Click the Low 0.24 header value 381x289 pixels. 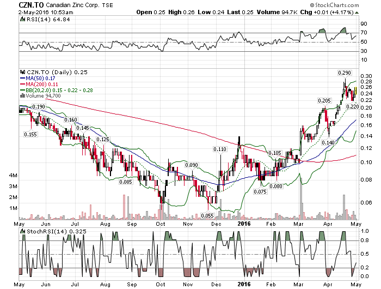pos(211,12)
